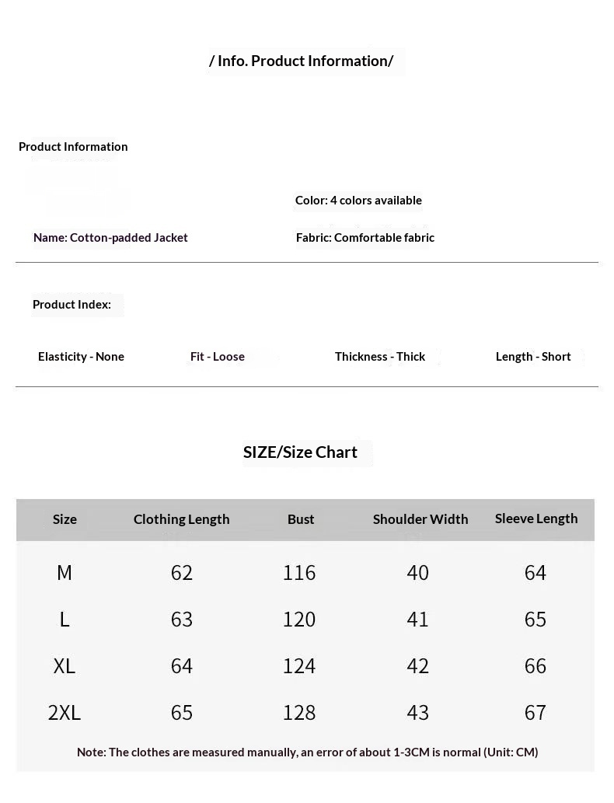Click the 'Bust' column header
This screenshot has height=803, width=614.
[301, 519]
